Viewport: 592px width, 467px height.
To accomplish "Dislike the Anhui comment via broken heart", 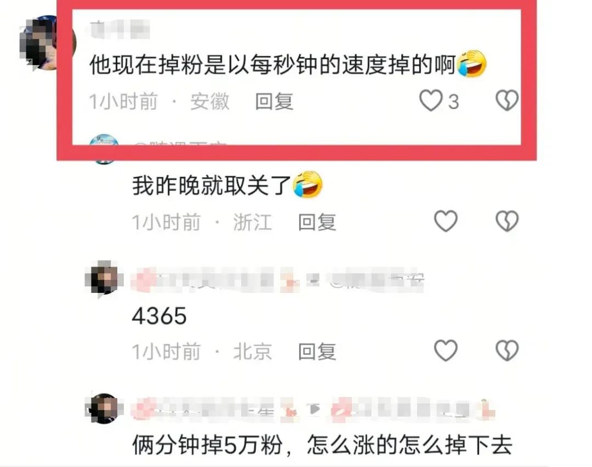I will 506,101.
